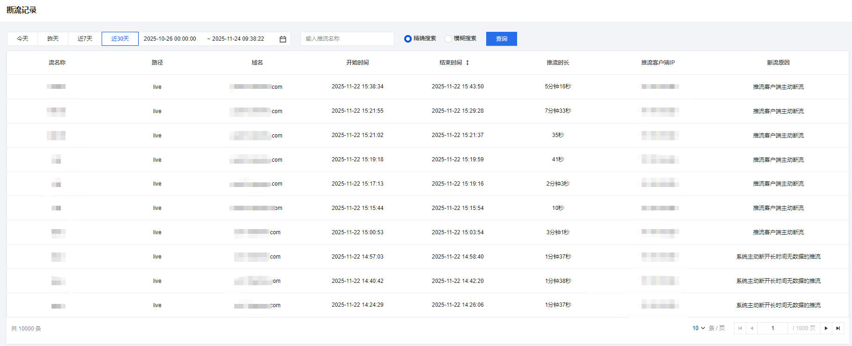Click the page number input box
The image size is (852, 346).
pyautogui.click(x=772, y=328)
